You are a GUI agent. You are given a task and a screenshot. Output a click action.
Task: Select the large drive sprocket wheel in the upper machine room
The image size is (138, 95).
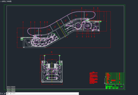pyautogui.click(x=88, y=26)
